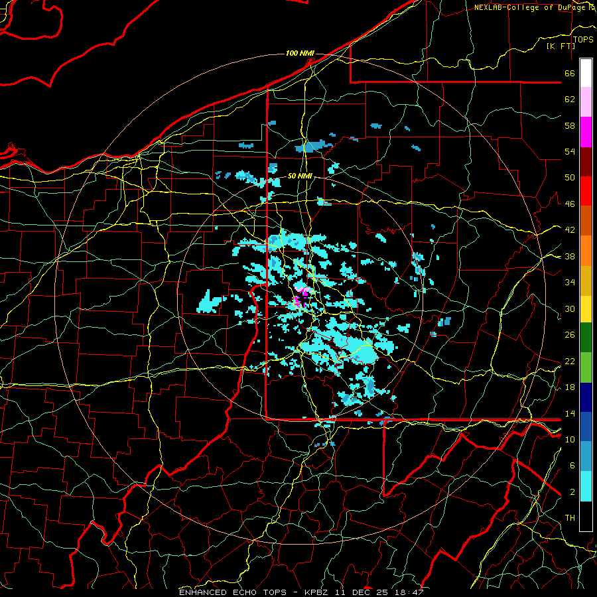The image size is (597, 597).
Task: Pick the light orange legend swatch
Action: coord(586,251)
